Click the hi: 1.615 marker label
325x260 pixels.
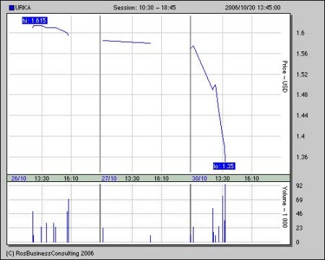tap(35, 20)
